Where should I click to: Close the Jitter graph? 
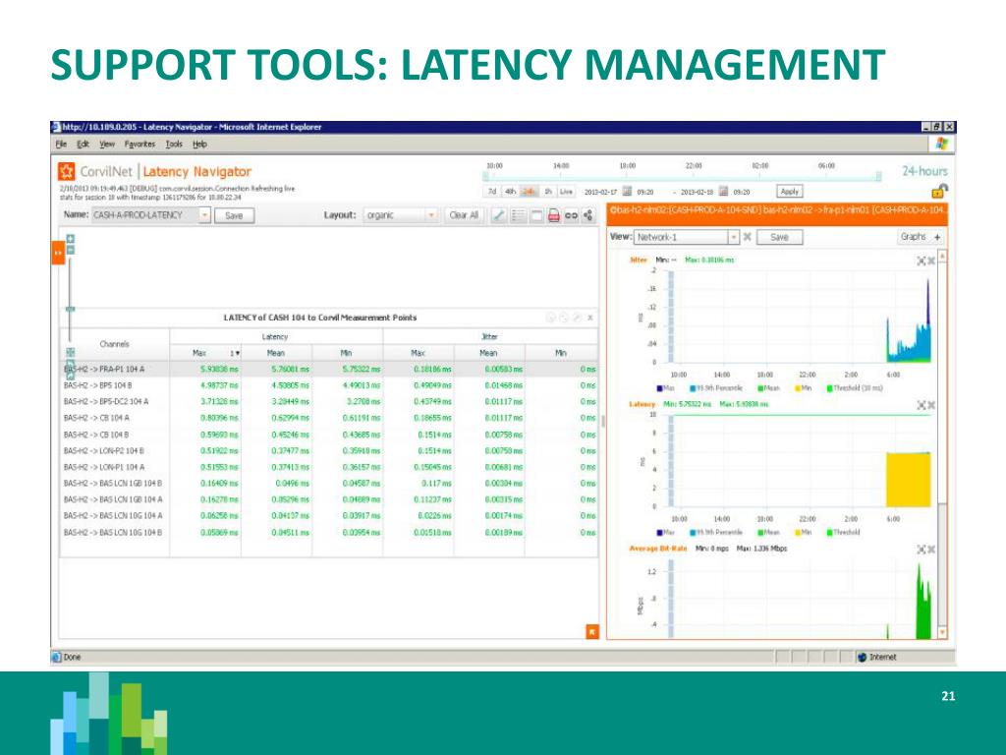point(931,261)
